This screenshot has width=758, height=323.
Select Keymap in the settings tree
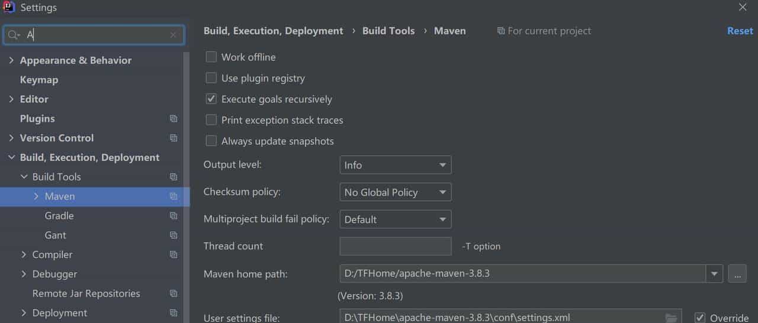(39, 80)
